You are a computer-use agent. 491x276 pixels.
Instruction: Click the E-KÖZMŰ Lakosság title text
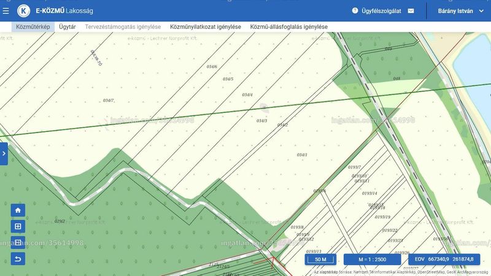pyautogui.click(x=64, y=11)
